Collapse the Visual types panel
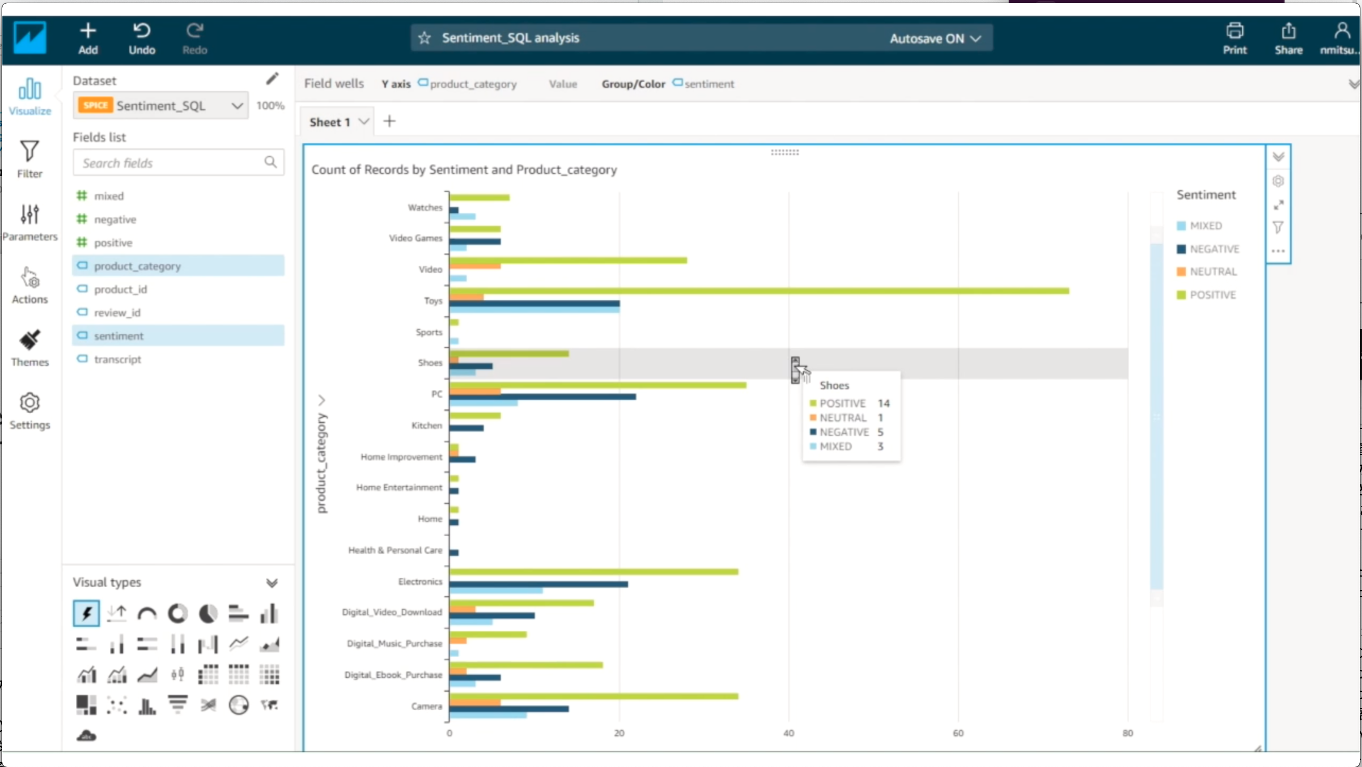The image size is (1362, 767). pyautogui.click(x=272, y=583)
